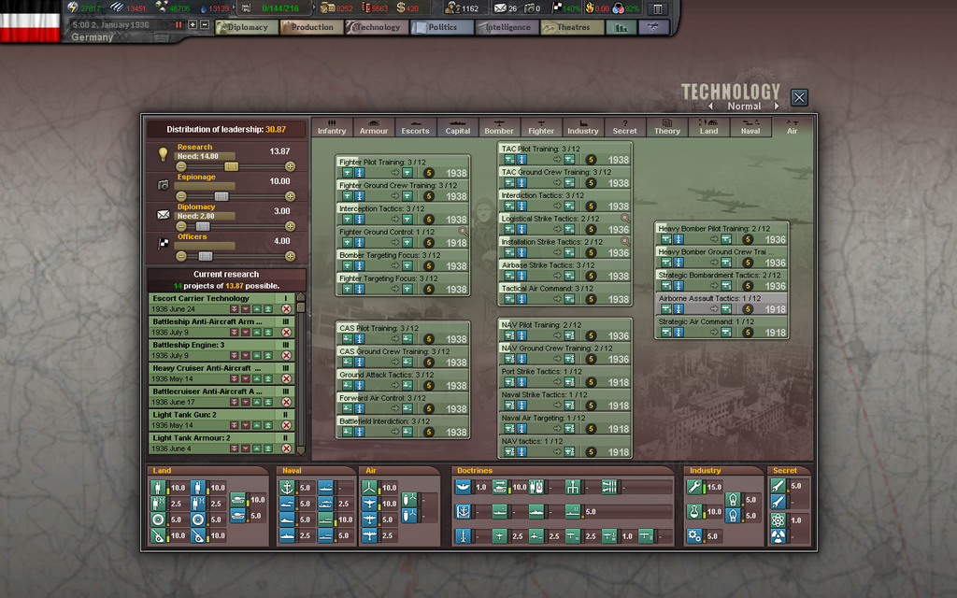Click left arrow beside Normal view selector

[710, 107]
